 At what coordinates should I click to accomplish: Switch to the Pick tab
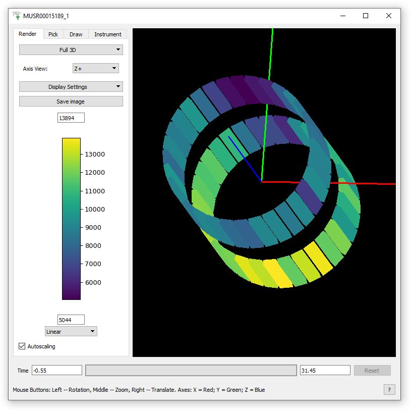[x=53, y=34]
